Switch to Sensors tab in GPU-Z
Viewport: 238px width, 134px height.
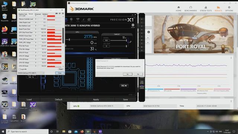pos(31,14)
